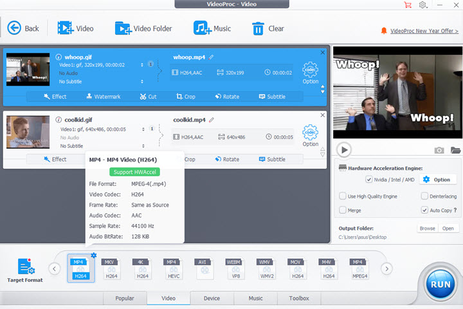Select AVI format preset
The height and width of the screenshot is (309, 463).
[x=204, y=268]
